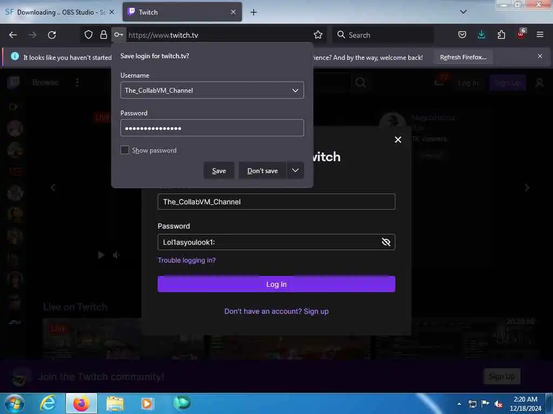Open a new tab with the plus button
This screenshot has height=414, width=553.
(x=254, y=12)
